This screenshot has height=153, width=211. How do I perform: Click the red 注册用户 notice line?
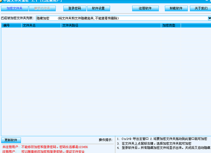[x=43, y=151]
